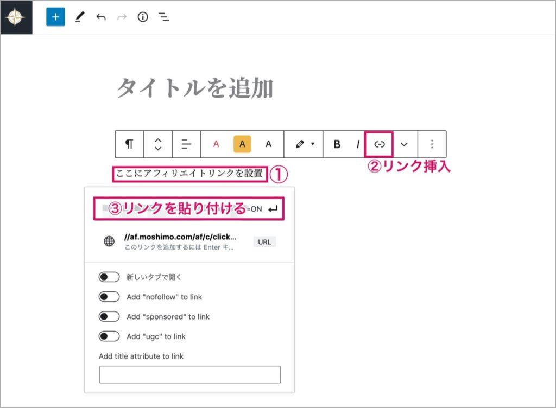Select the pencil edit tool
The width and height of the screenshot is (556, 408).
pos(80,17)
